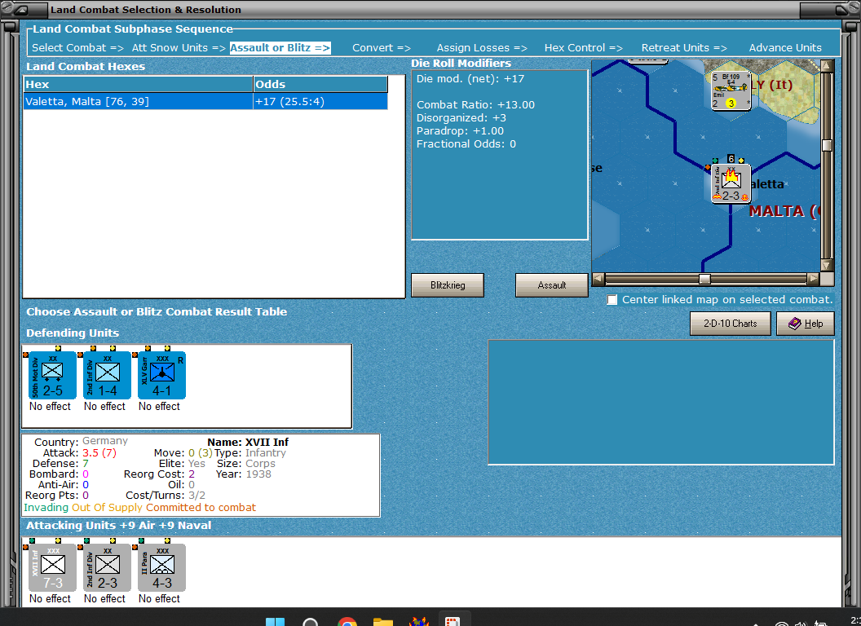Click the Assign Losses subphase step
Image resolution: width=861 pixels, height=626 pixels.
482,48
